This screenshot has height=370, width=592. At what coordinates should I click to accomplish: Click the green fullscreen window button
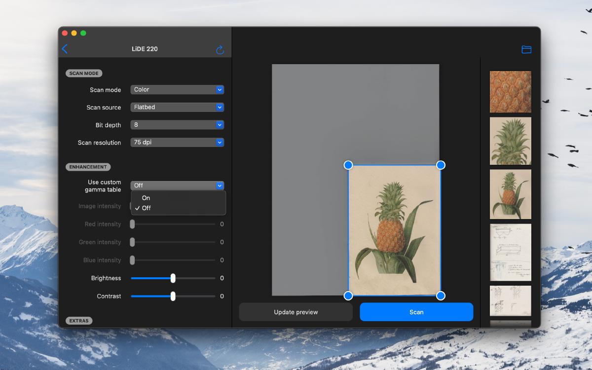point(83,33)
